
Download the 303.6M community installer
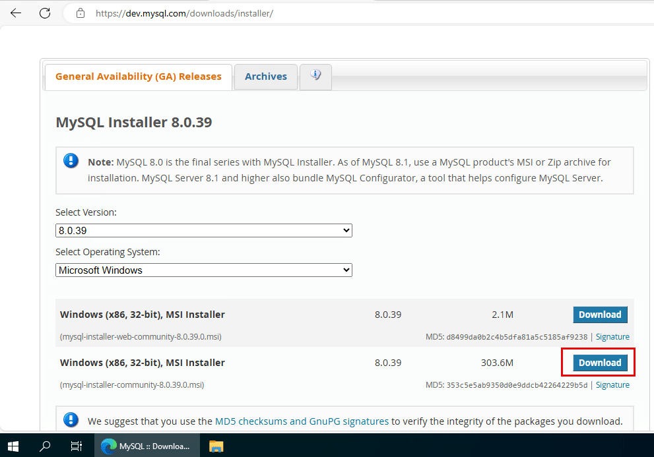coord(600,363)
